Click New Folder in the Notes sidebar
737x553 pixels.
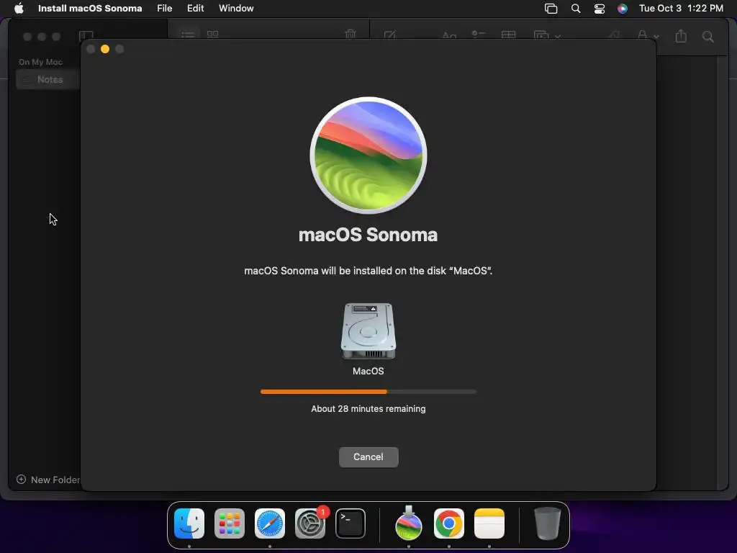click(48, 480)
